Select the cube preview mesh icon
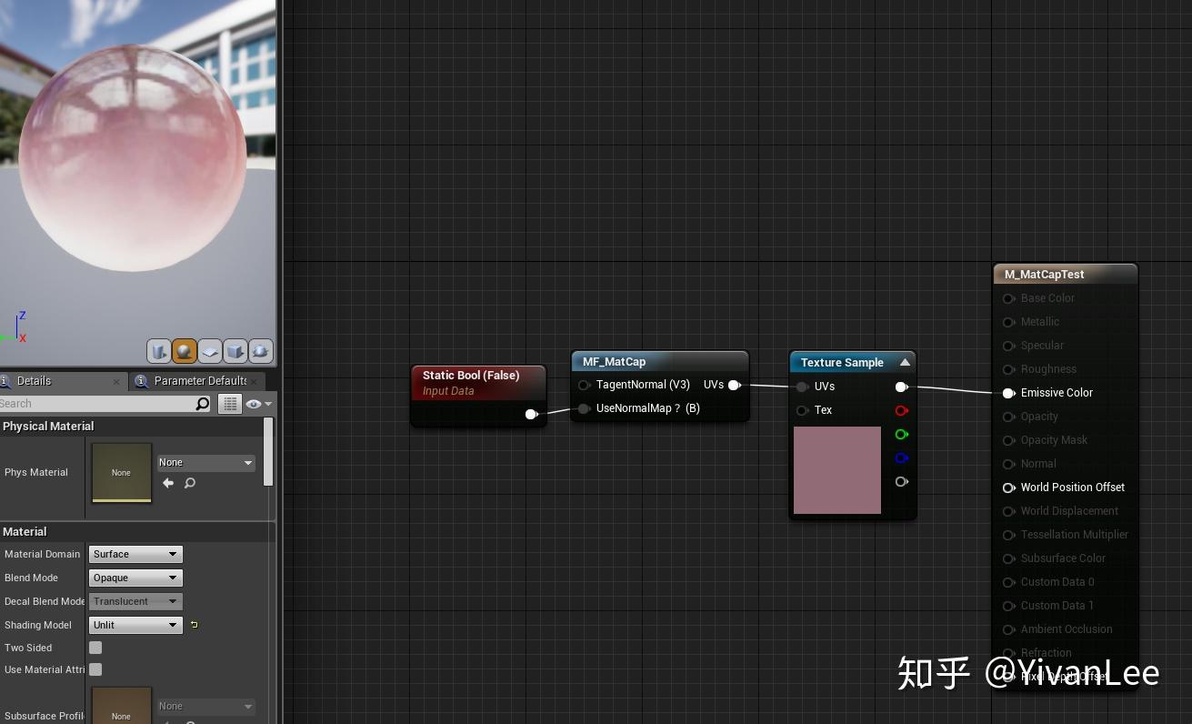 [234, 350]
